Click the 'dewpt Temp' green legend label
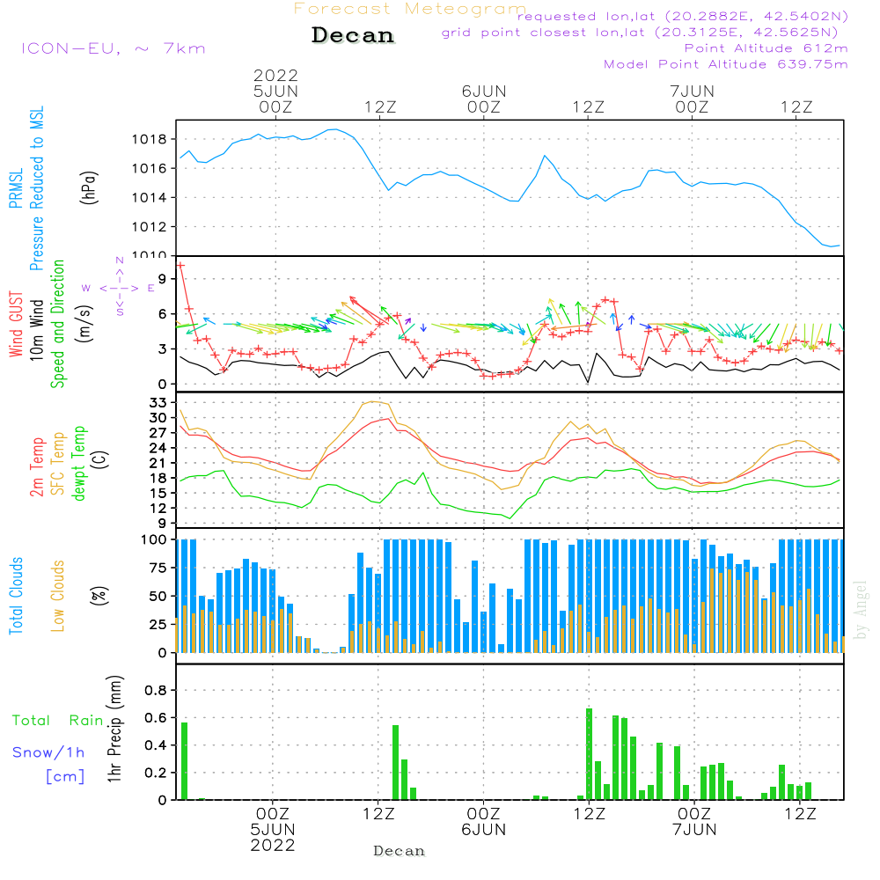Viewport: 880px width, 880px height. pos(78,463)
